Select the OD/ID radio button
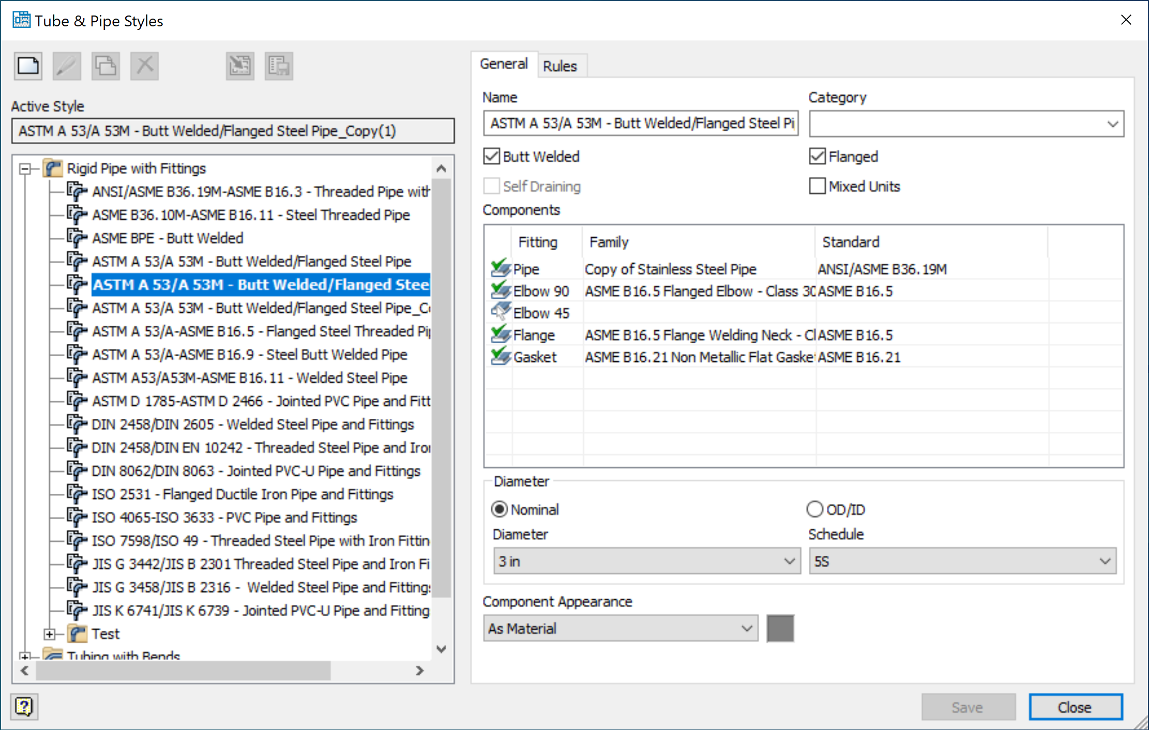 [815, 509]
